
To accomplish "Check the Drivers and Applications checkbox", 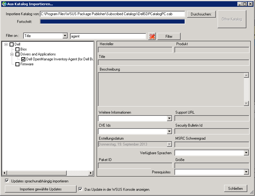I will click(17, 54).
